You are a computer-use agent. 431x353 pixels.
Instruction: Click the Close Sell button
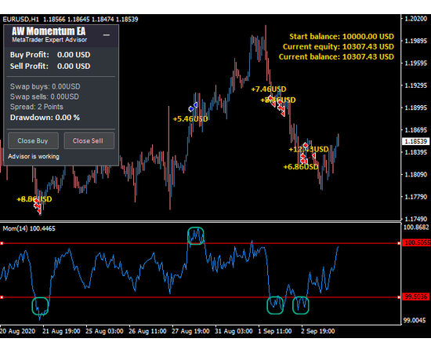tap(89, 140)
